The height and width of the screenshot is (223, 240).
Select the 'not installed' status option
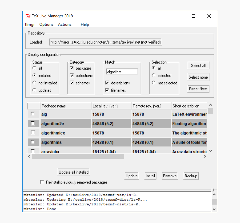click(x=34, y=83)
